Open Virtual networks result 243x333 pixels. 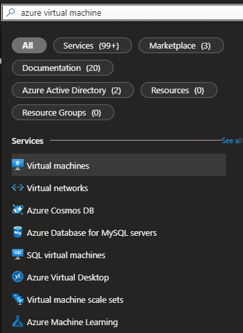119,188
